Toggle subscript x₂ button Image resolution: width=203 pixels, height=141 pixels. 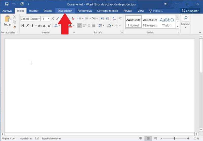click(45, 26)
